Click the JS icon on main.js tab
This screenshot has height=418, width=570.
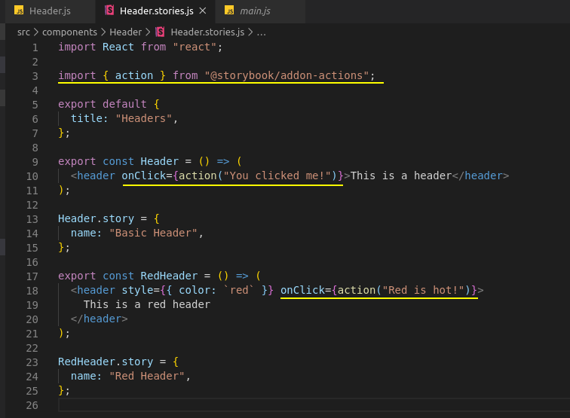[x=229, y=11]
